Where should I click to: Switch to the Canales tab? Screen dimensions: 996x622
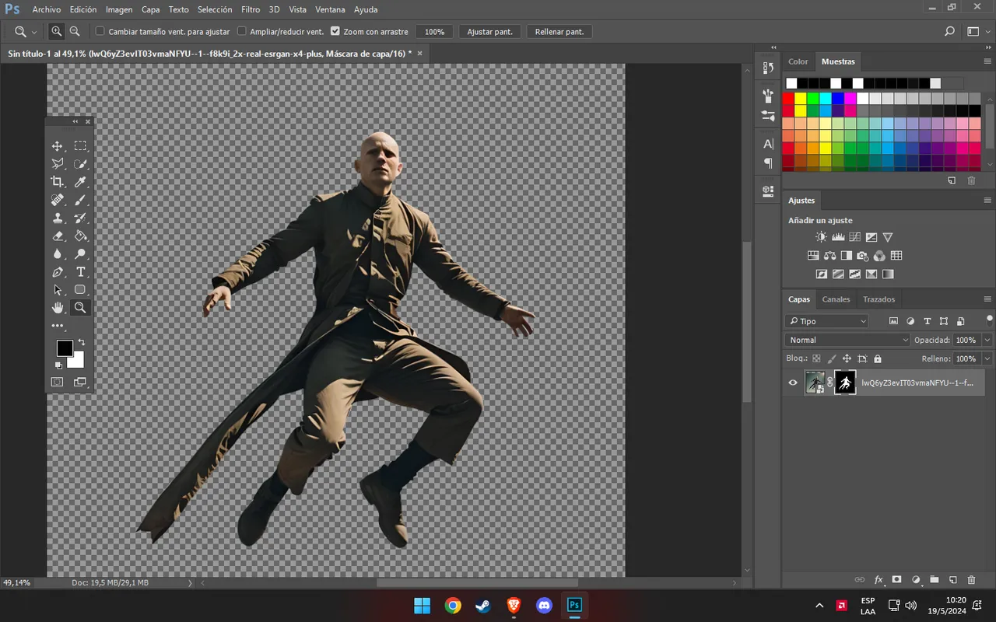pyautogui.click(x=836, y=299)
